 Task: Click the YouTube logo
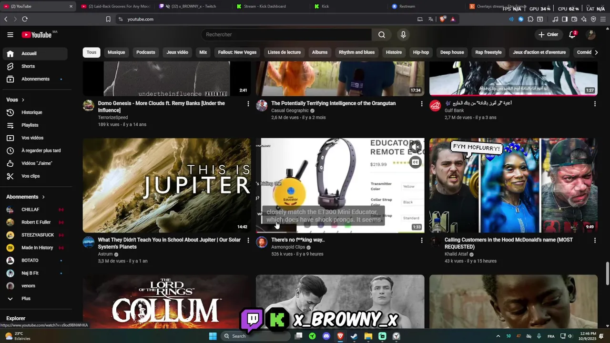point(37,35)
